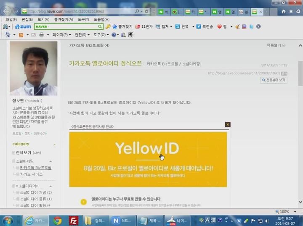Open 소셜미디어 개념 (2) category
Image resolution: width=303 pixels, height=226 pixels.
coord(36,192)
